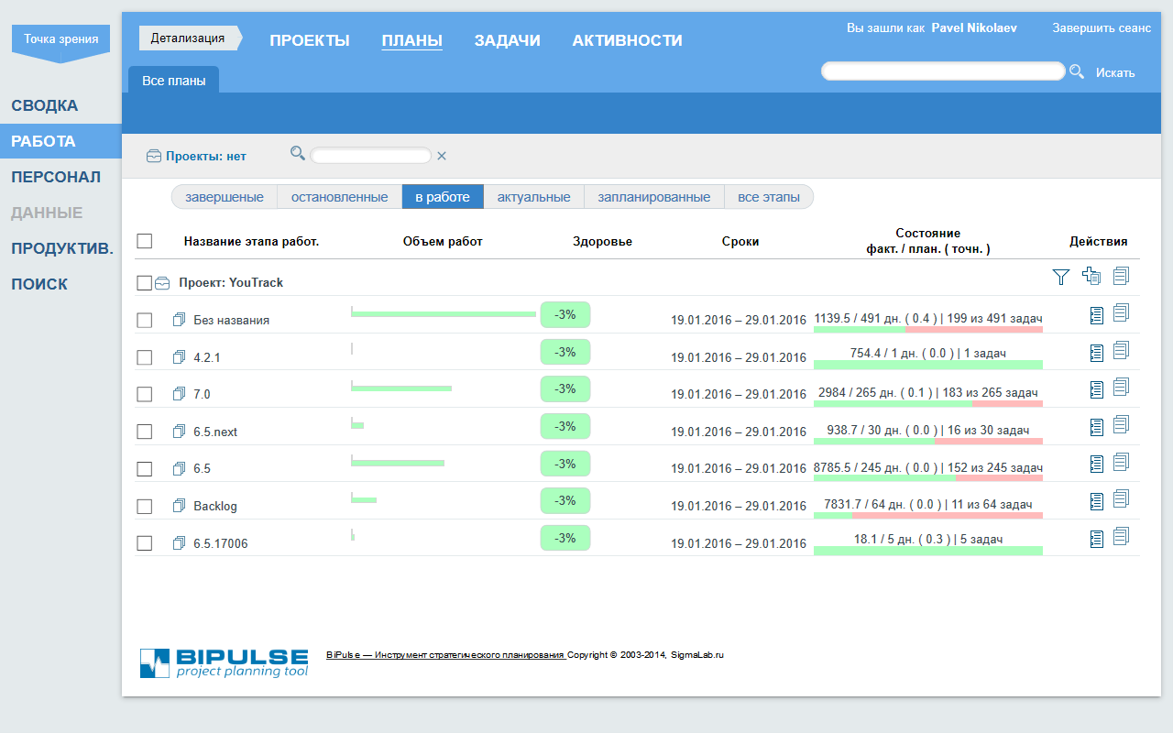
Task: Go to the ПРОЕКТЫ tab
Action: pyautogui.click(x=310, y=40)
